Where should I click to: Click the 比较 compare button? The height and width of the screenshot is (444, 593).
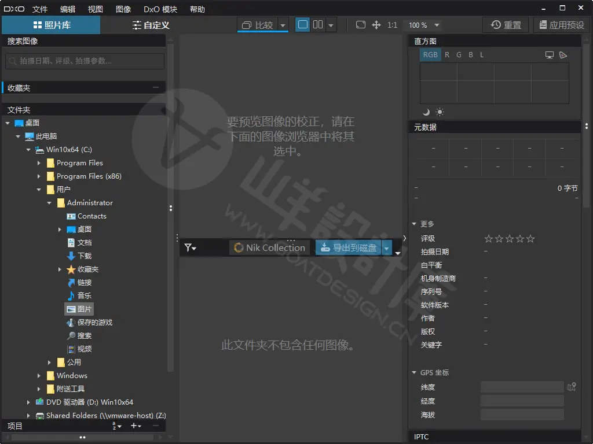click(258, 25)
